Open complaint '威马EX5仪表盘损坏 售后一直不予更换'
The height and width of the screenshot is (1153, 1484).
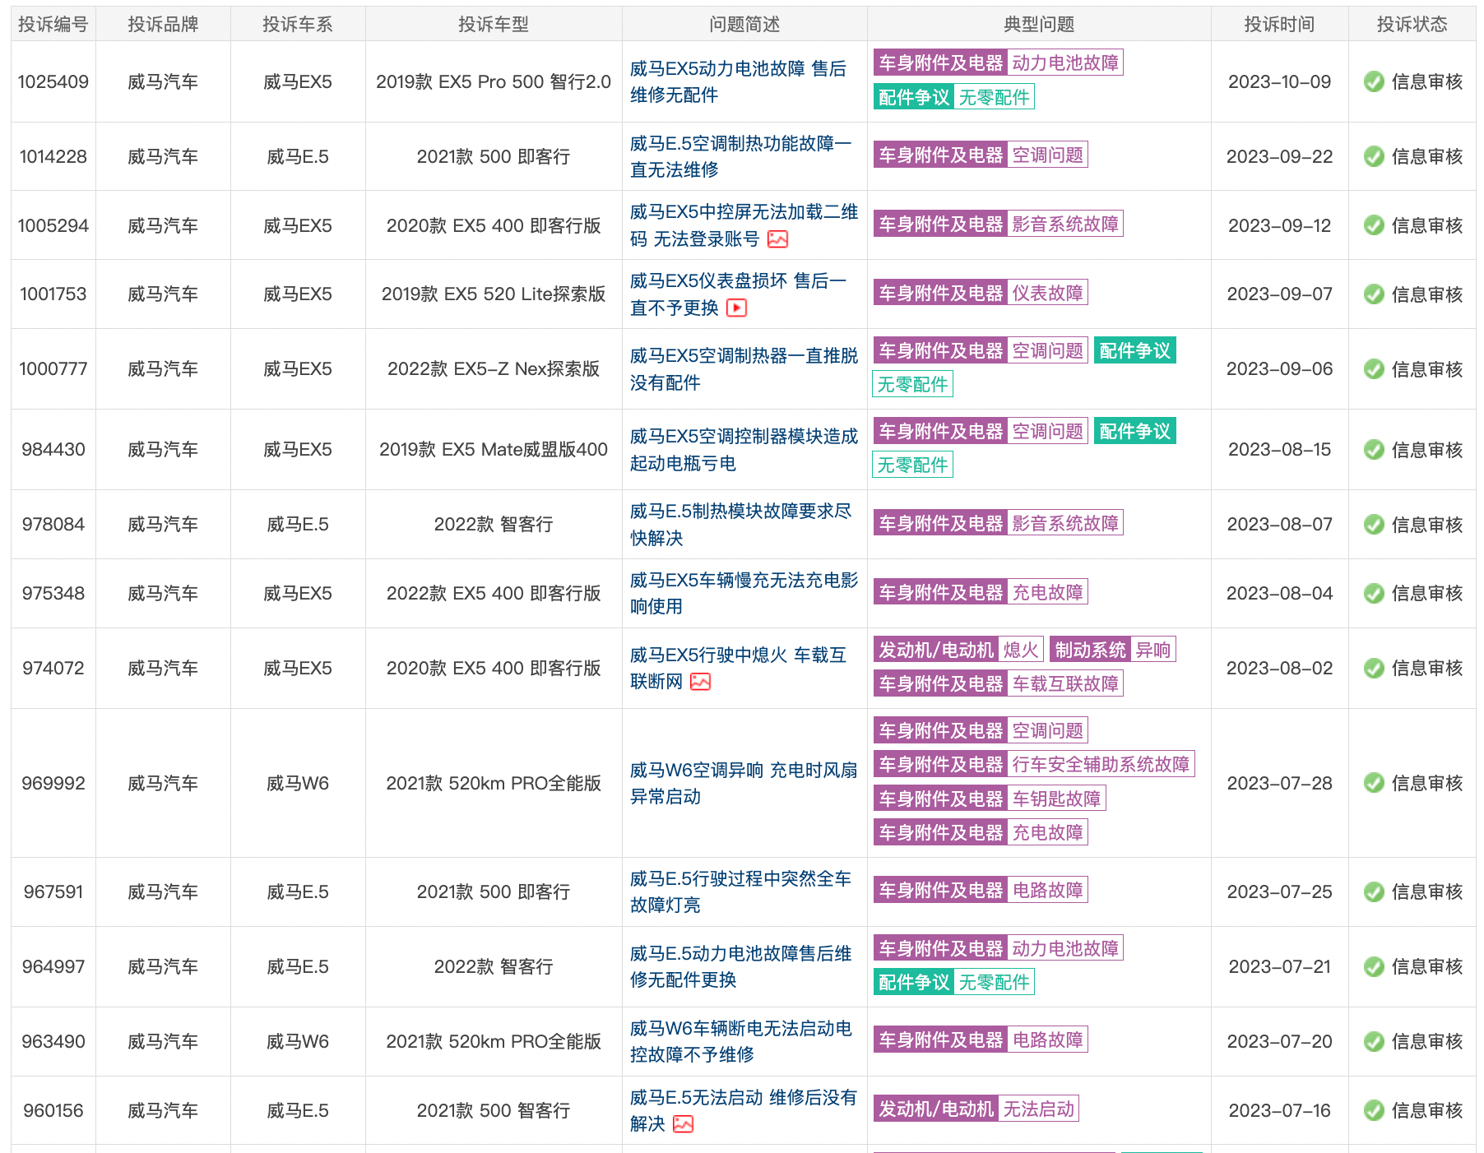coord(738,294)
